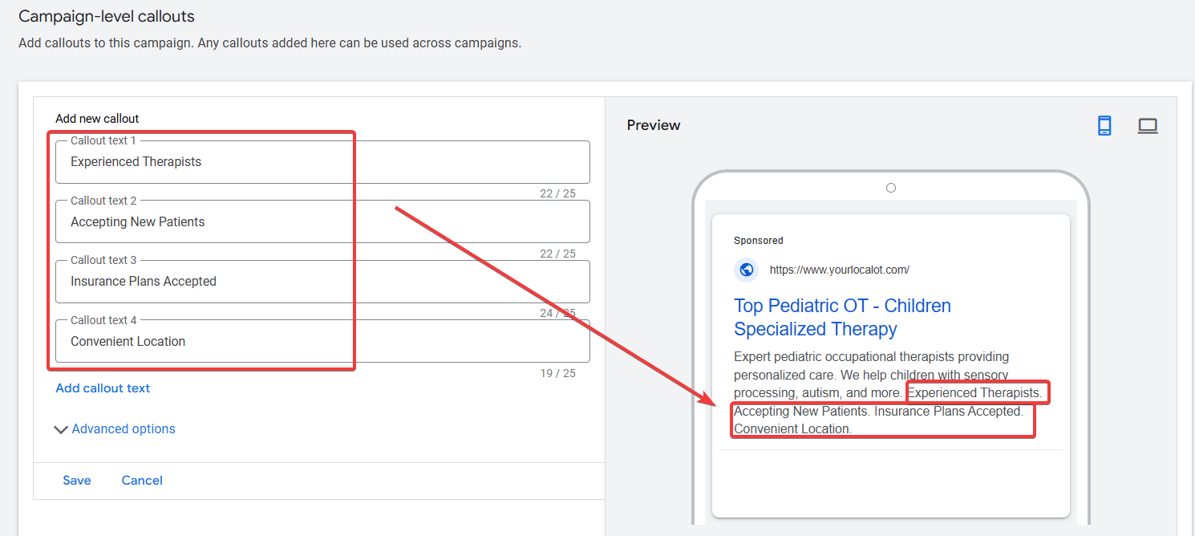Save the new callouts
This screenshot has height=536, width=1195.
coord(77,481)
